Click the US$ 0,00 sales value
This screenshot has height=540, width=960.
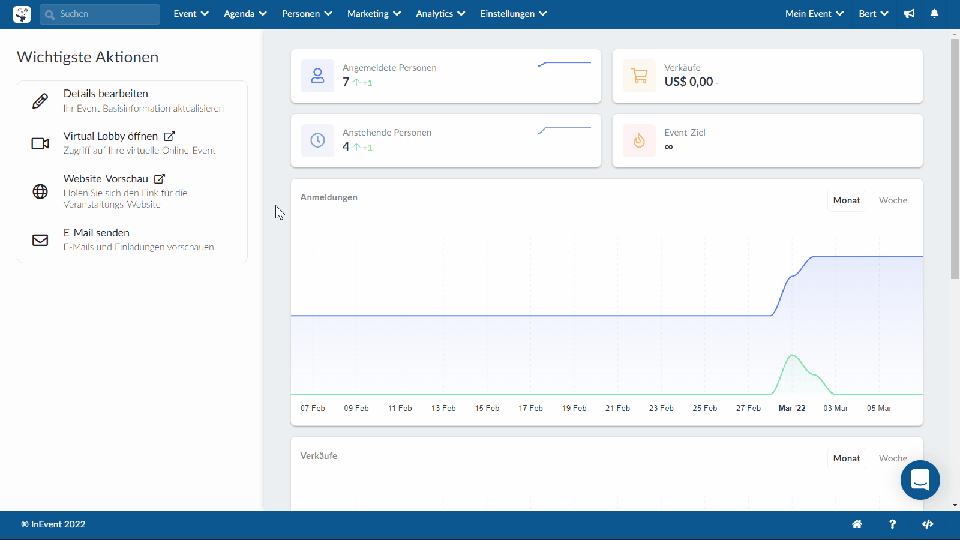click(x=689, y=82)
